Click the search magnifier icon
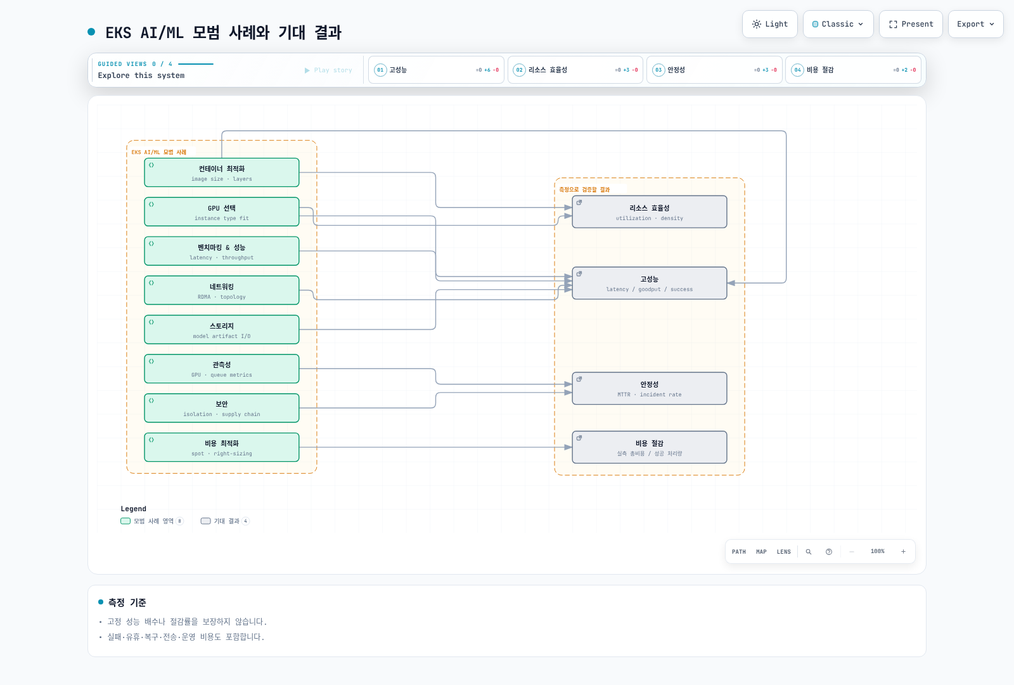This screenshot has height=685, width=1014. 809,552
